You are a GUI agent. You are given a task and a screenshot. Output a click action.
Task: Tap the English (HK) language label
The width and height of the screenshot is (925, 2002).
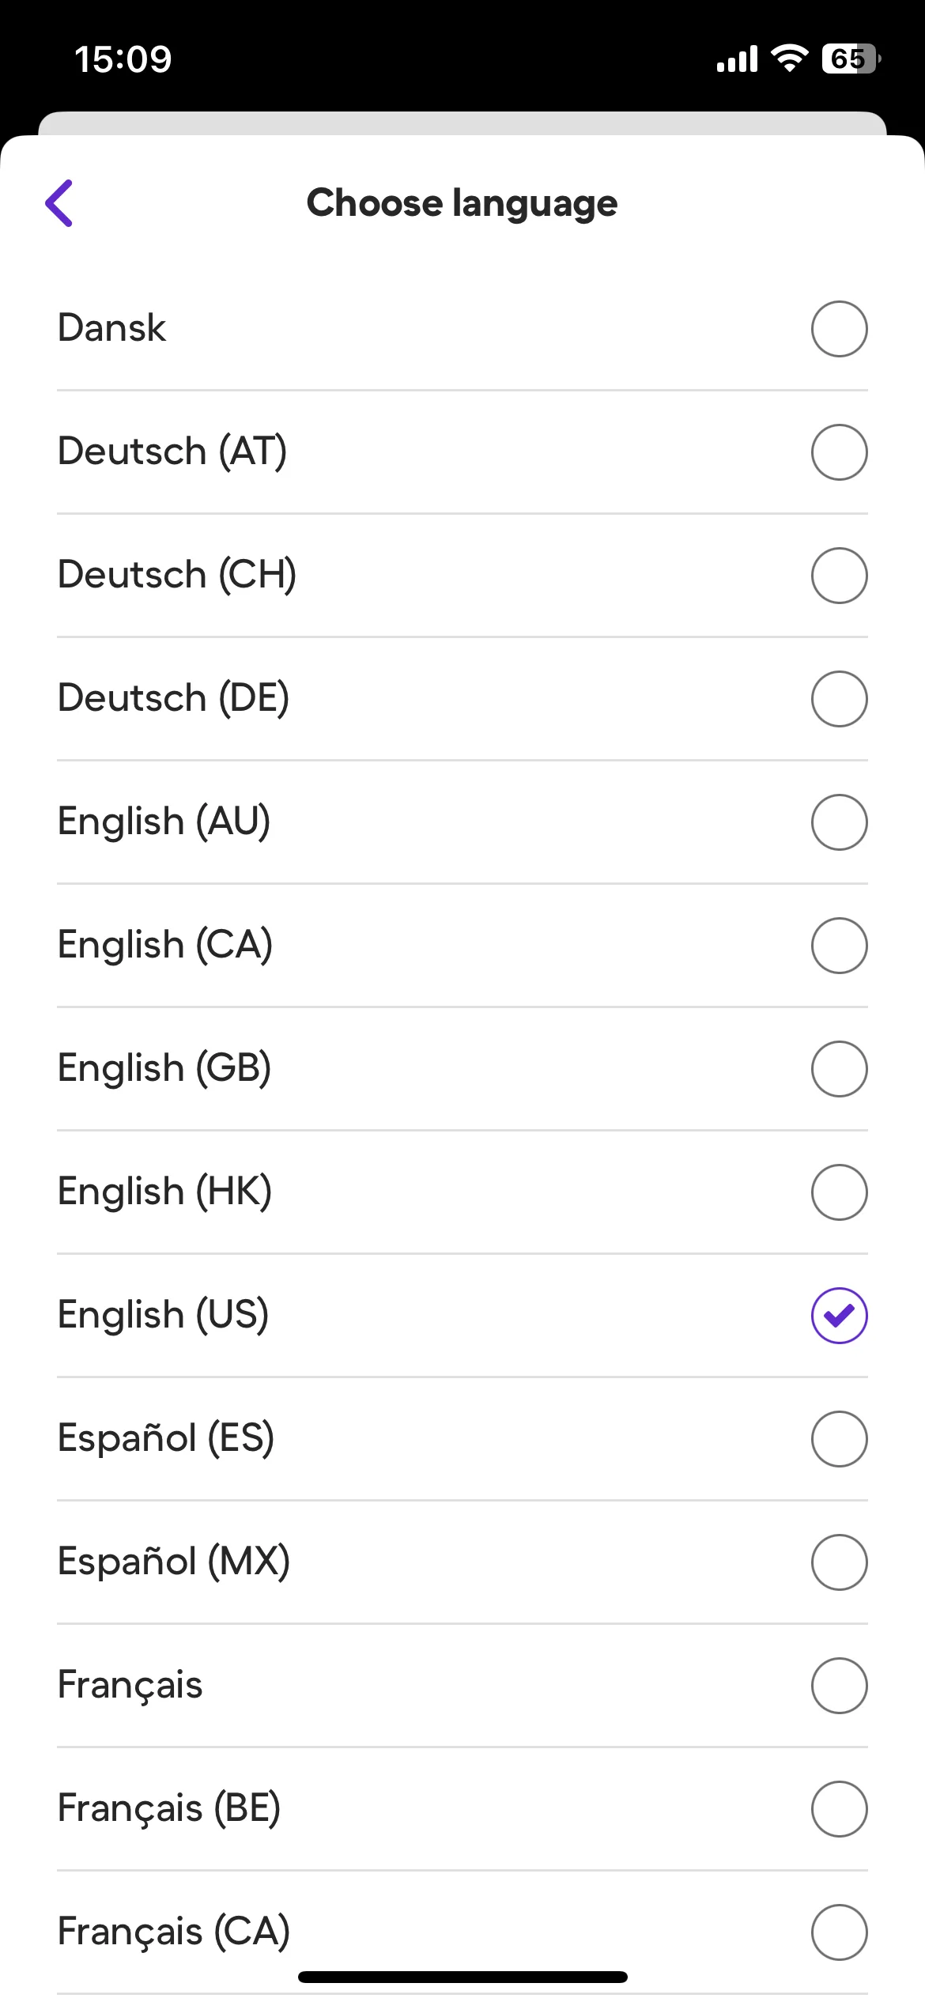(164, 1192)
